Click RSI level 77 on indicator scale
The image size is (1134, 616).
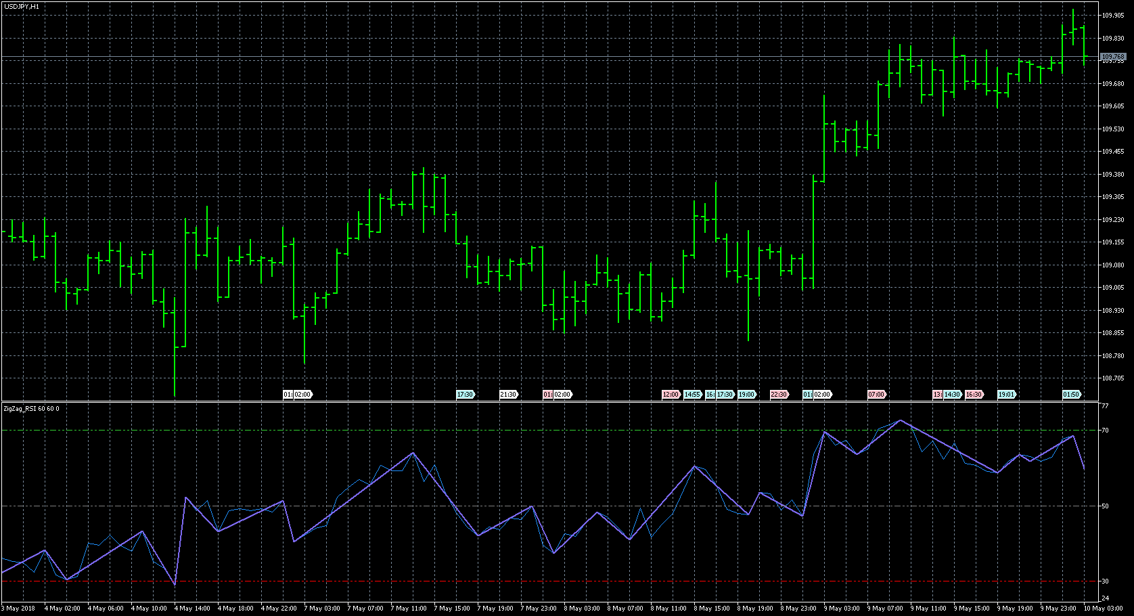click(1105, 406)
